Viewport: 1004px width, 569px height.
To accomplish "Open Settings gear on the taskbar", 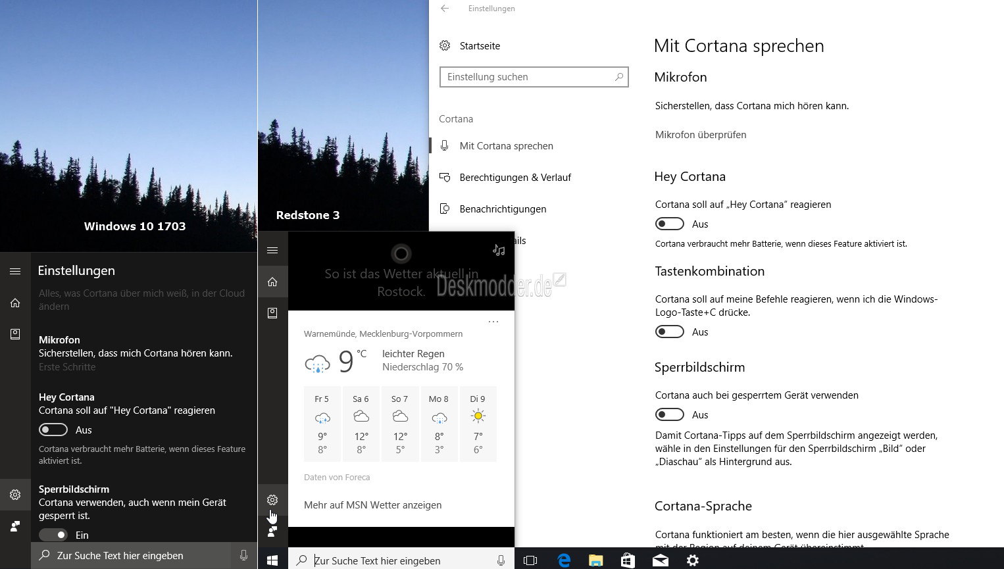I will pos(693,560).
